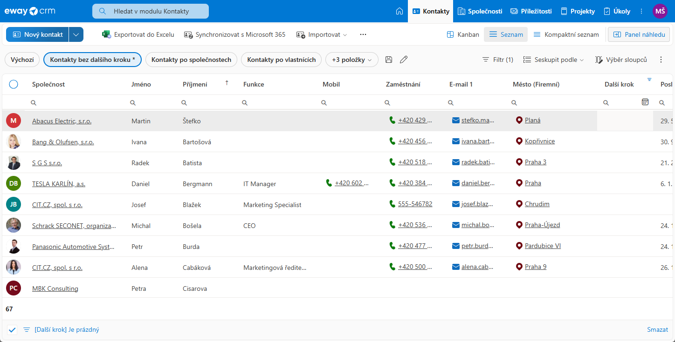This screenshot has width=675, height=342.
Task: Click the map pin next to Kopřivnice
Action: [519, 141]
